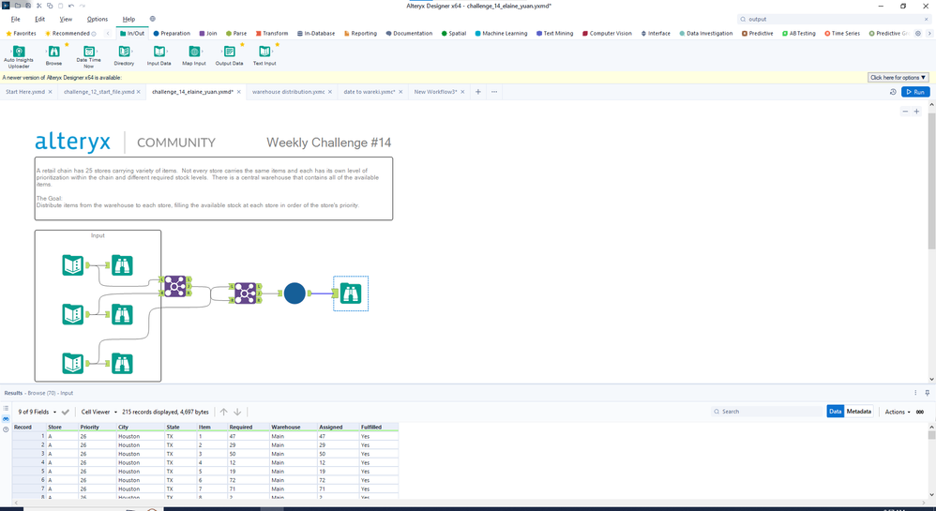Click the previous record up arrow
The height and width of the screenshot is (511, 936).
click(224, 412)
